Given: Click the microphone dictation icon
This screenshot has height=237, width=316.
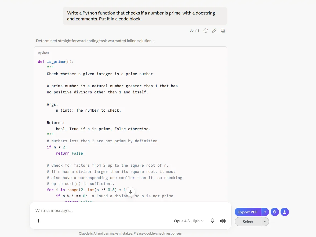Looking at the screenshot, I should click(x=212, y=221).
